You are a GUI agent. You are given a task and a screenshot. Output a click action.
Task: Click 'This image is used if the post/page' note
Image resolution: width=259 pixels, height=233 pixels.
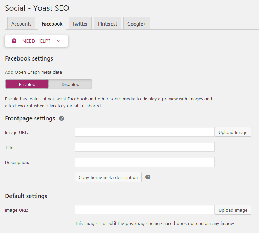156,224
